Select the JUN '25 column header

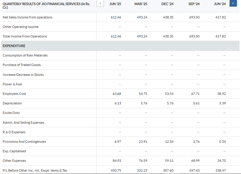point(116,4)
